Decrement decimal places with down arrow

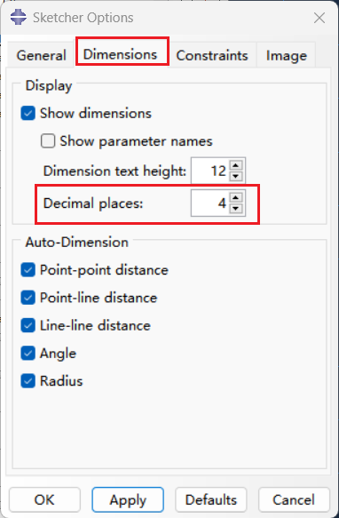(236, 209)
